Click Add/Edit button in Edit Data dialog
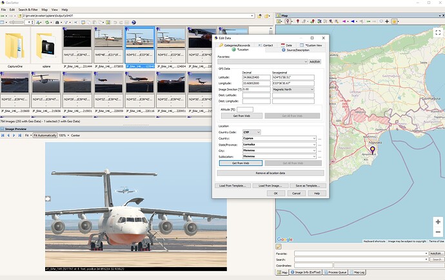Image resolution: width=445 pixels, height=280 pixels. 315,62
